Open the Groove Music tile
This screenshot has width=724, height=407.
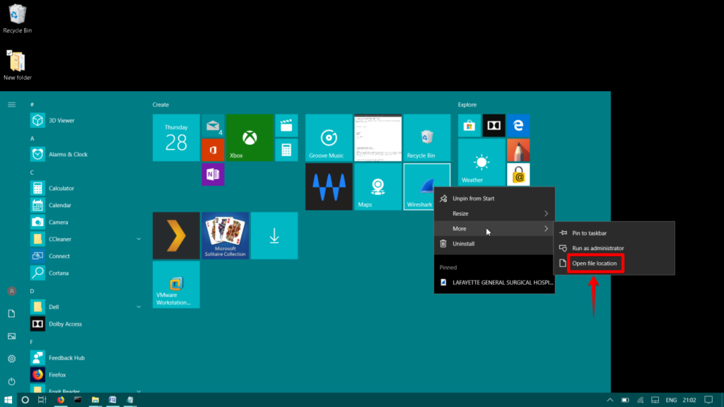pos(329,138)
